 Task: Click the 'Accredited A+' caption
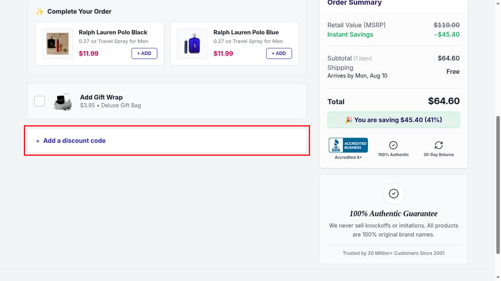pyautogui.click(x=348, y=157)
